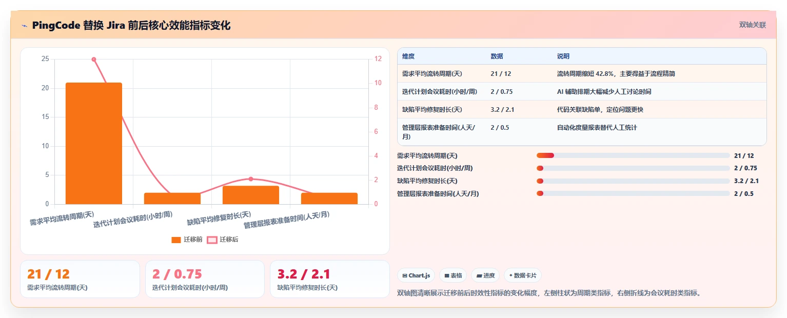787x318 pixels.
Task: Click the 迭代计划会议耗时(小时/周) table cell
Action: point(442,92)
